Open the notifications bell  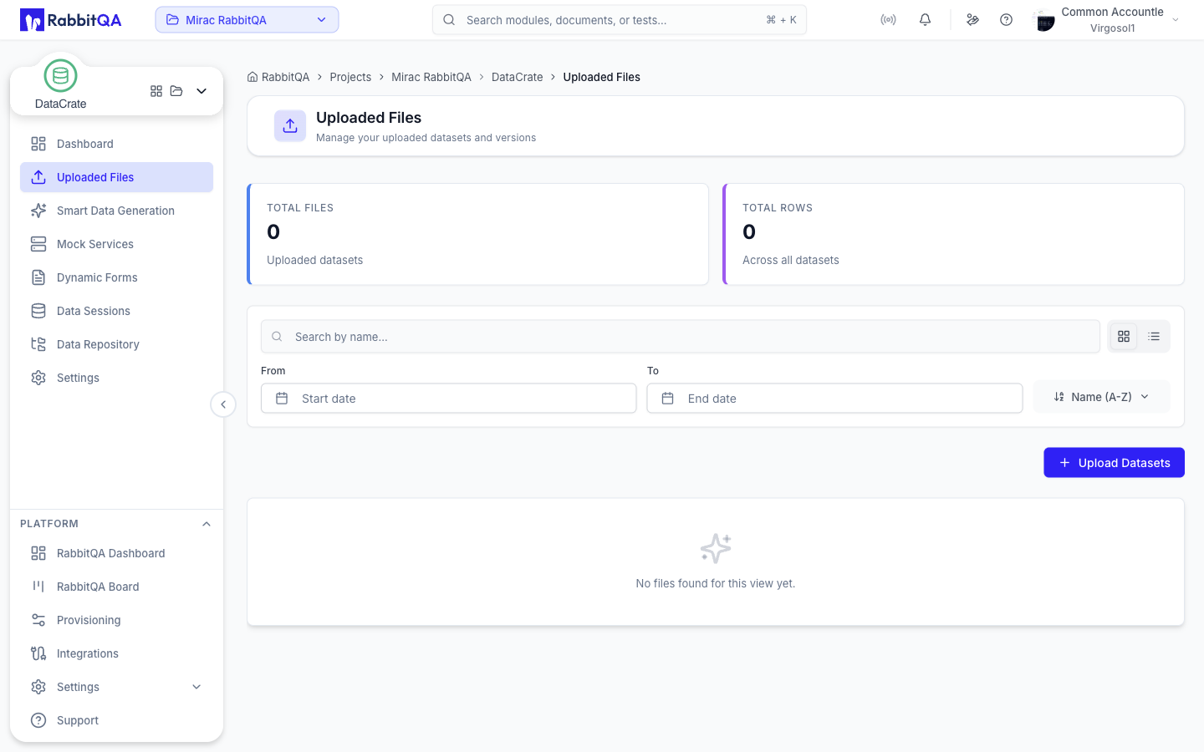tap(925, 20)
